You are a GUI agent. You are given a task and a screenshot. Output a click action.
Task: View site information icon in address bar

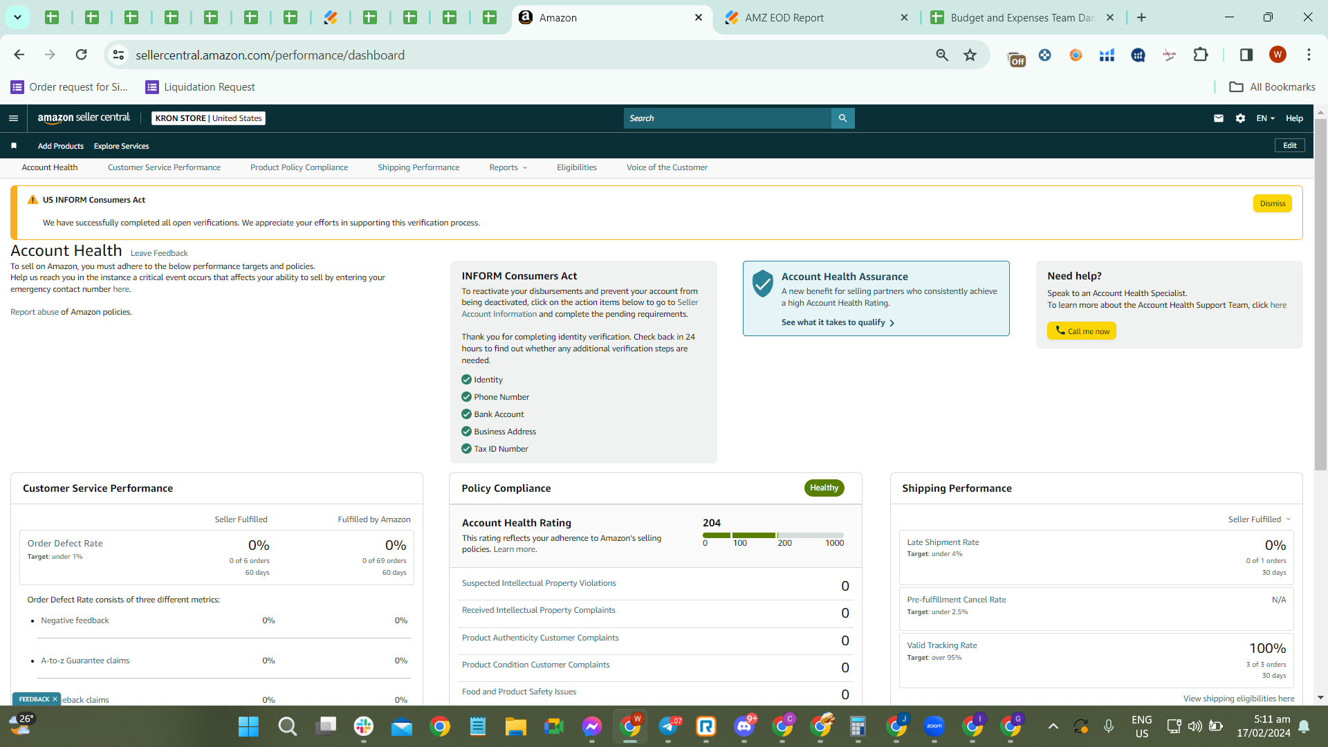coord(119,55)
